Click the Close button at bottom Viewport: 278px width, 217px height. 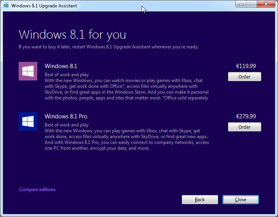[x=241, y=200]
